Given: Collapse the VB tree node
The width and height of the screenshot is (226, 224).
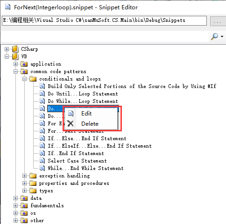Looking at the screenshot, I should [7, 56].
